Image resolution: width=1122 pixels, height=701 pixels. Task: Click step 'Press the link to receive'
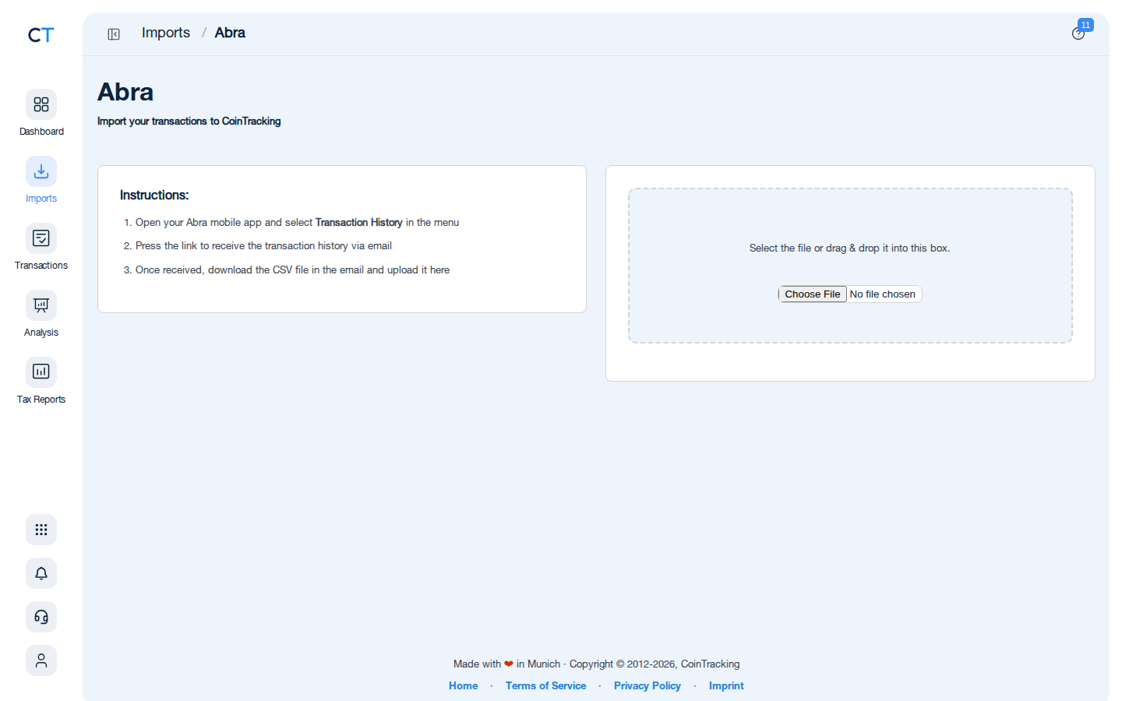[x=263, y=245]
